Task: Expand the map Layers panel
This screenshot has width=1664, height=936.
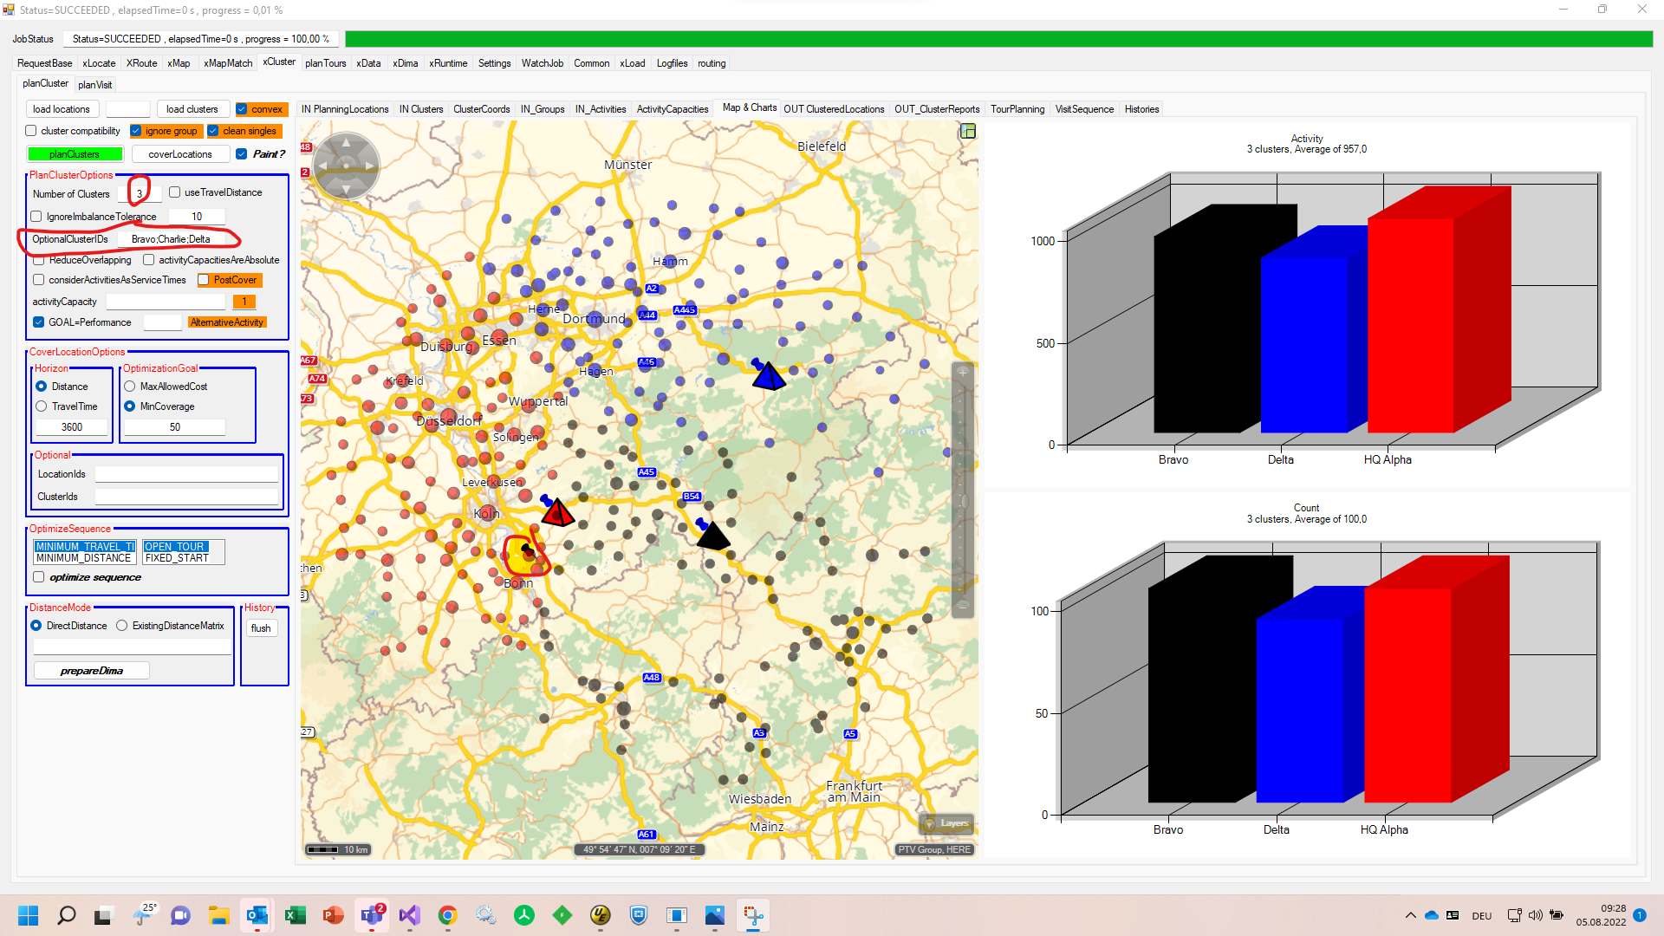Action: pos(946,823)
